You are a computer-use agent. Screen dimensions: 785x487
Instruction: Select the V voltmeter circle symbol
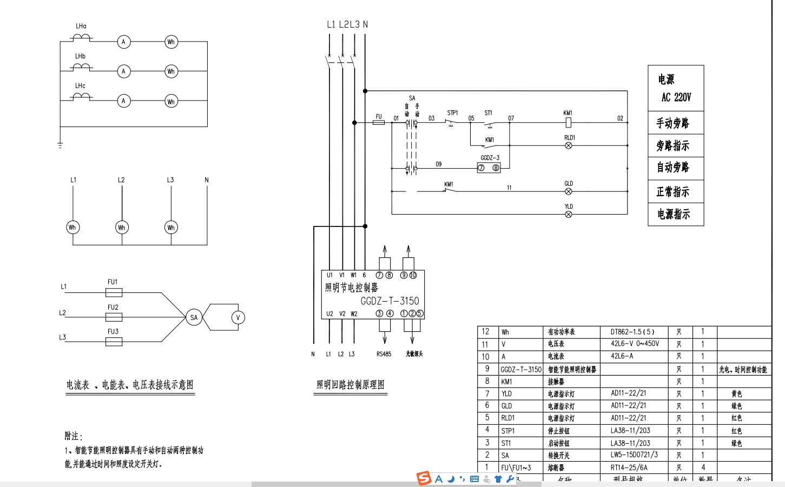click(238, 318)
